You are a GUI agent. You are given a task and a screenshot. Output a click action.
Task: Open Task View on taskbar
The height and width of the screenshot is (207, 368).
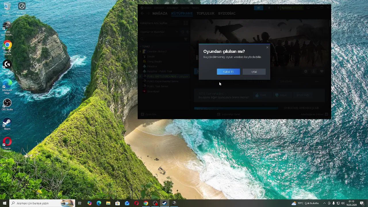click(x=80, y=203)
